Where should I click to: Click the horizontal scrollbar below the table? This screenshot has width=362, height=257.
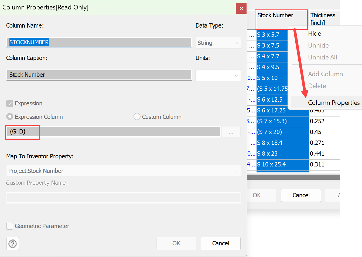click(x=294, y=177)
